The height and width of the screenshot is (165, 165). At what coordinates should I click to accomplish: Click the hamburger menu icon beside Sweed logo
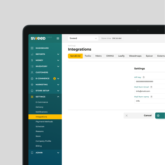click(58, 38)
